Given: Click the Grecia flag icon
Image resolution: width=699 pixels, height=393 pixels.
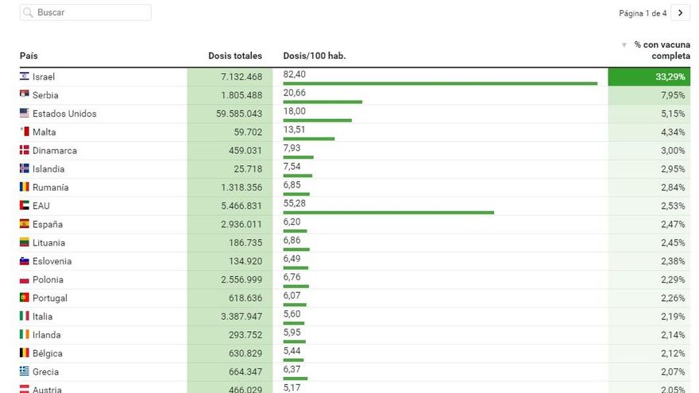Looking at the screenshot, I should pyautogui.click(x=25, y=372).
